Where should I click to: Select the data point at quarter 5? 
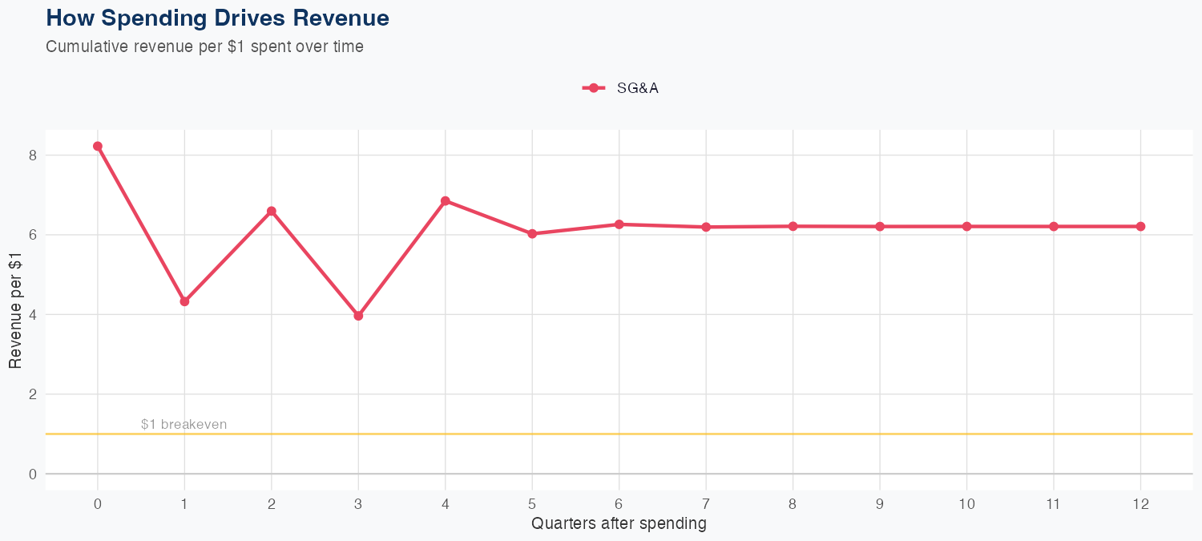[532, 234]
